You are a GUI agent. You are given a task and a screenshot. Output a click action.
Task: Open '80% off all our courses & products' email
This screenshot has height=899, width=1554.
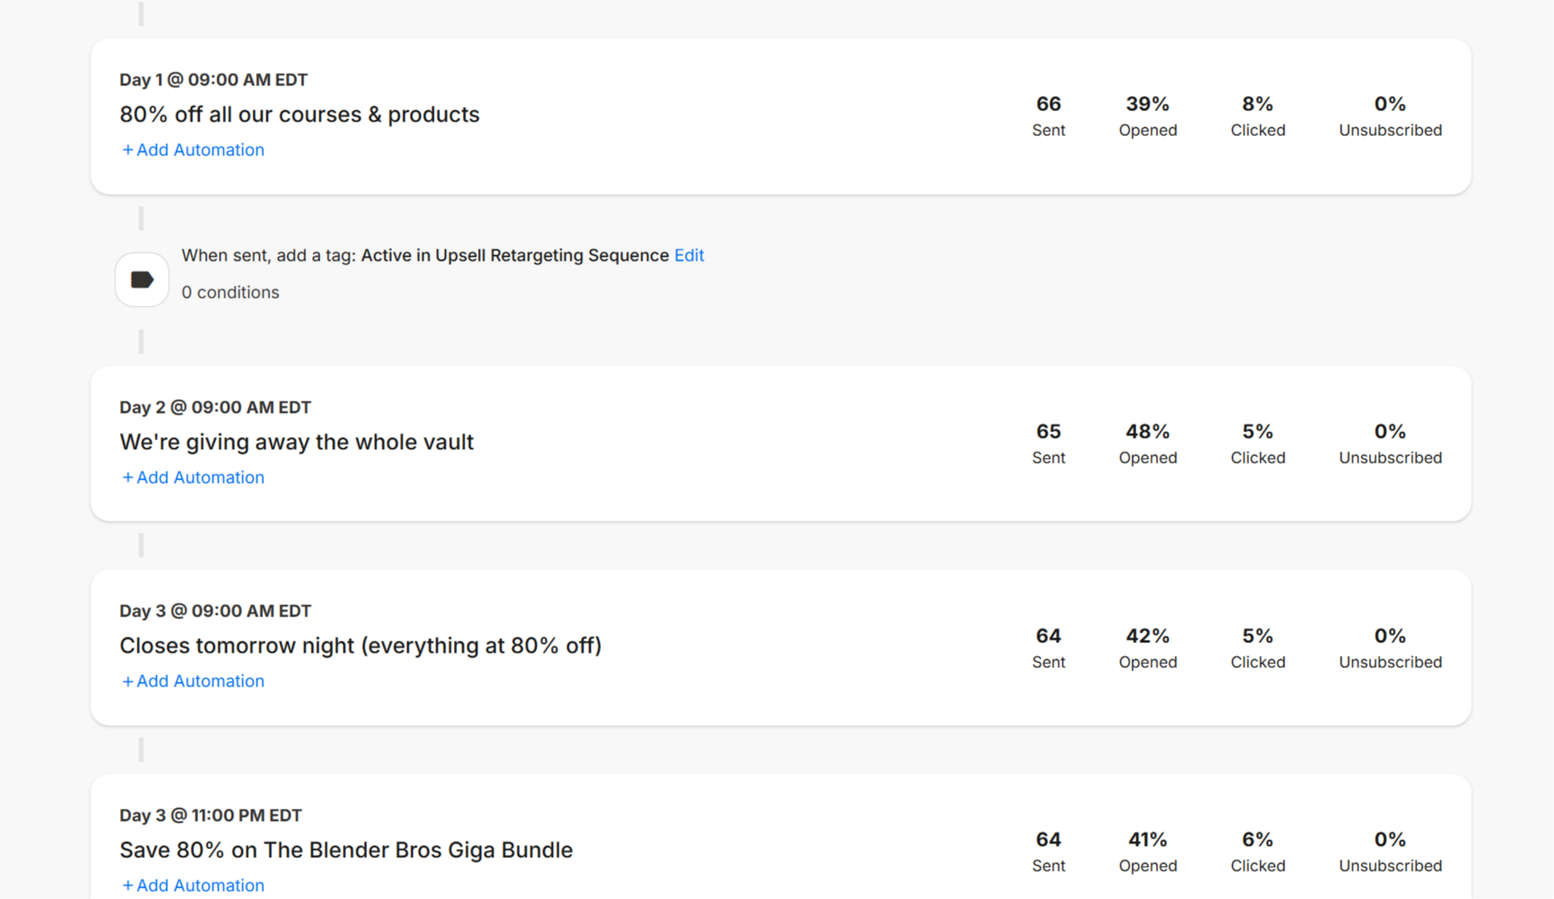click(299, 114)
